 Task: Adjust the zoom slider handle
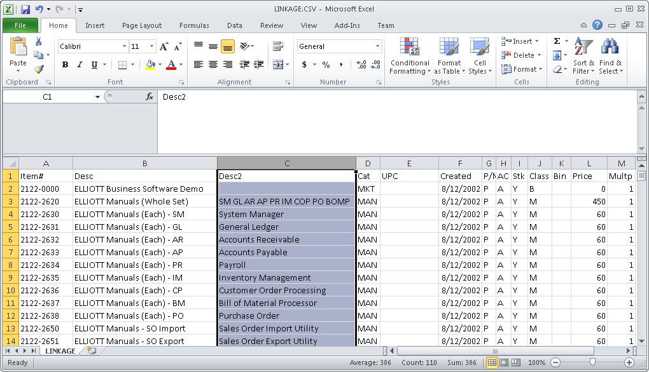592,362
